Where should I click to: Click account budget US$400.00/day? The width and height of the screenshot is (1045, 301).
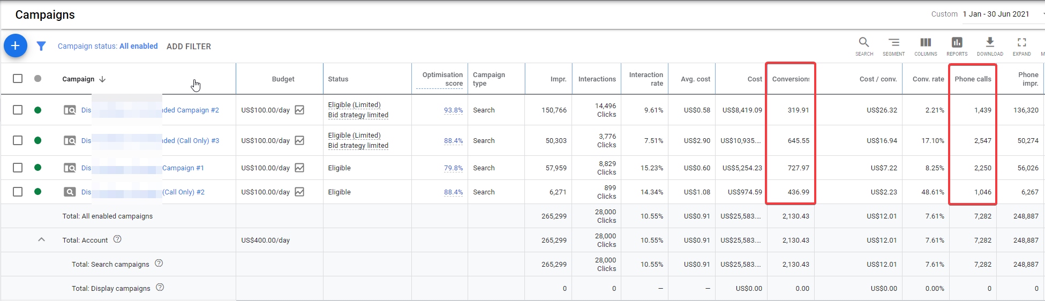coord(266,240)
